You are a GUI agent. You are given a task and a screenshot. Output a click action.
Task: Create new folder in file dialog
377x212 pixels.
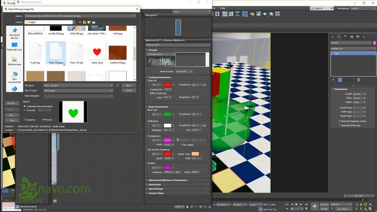click(89, 22)
